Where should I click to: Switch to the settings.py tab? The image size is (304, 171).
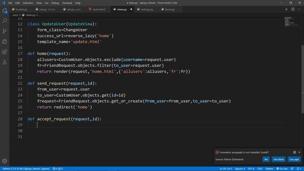[147, 9]
